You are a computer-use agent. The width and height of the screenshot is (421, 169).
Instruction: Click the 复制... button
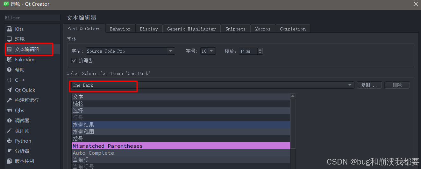tap(369, 85)
